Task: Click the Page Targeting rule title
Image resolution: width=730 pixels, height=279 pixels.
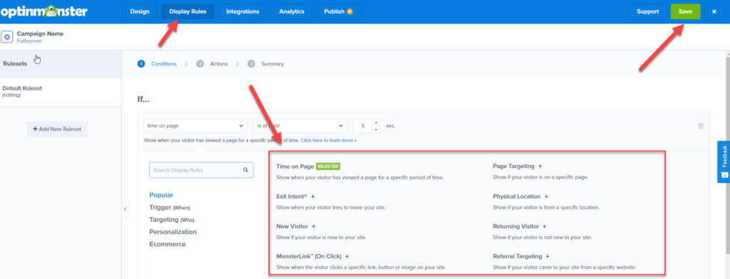Action: [513, 166]
